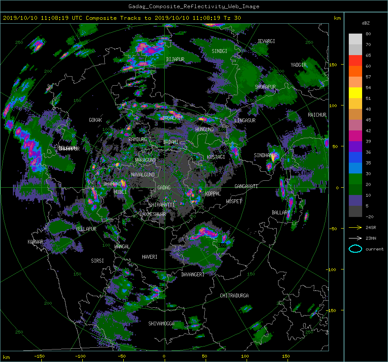This screenshot has height=362, width=388.
Task: Click the GANGAVATI city label
Action: pyautogui.click(x=246, y=186)
